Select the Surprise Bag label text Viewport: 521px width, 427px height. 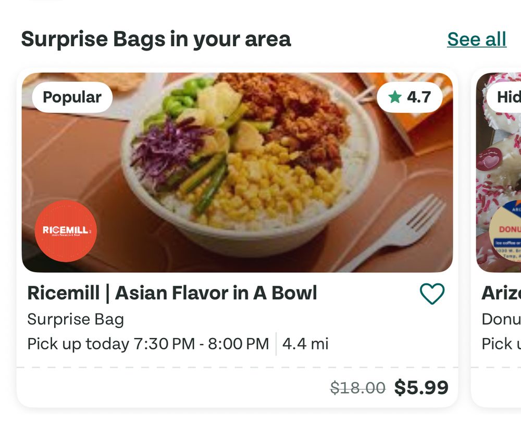coord(76,319)
